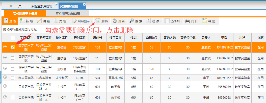Screen dimensions: 266x103
Task: Check the checkbox for CT实验室2 row
Action: click(13, 58)
